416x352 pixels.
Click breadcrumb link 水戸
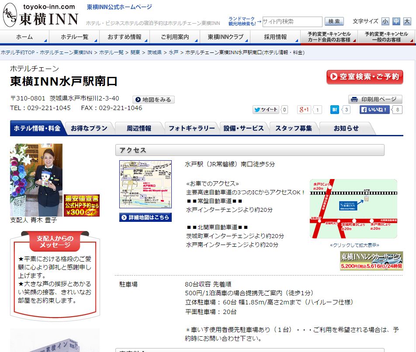(173, 52)
